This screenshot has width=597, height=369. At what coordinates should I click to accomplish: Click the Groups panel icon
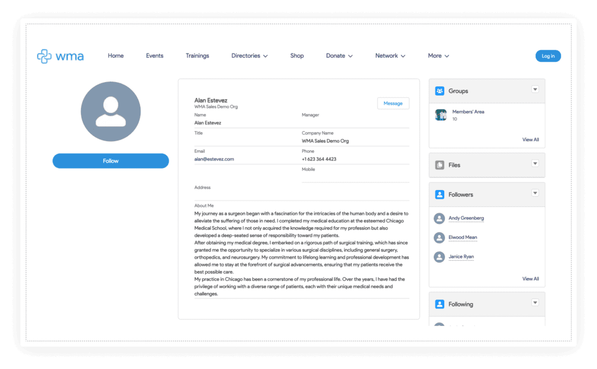[439, 90]
